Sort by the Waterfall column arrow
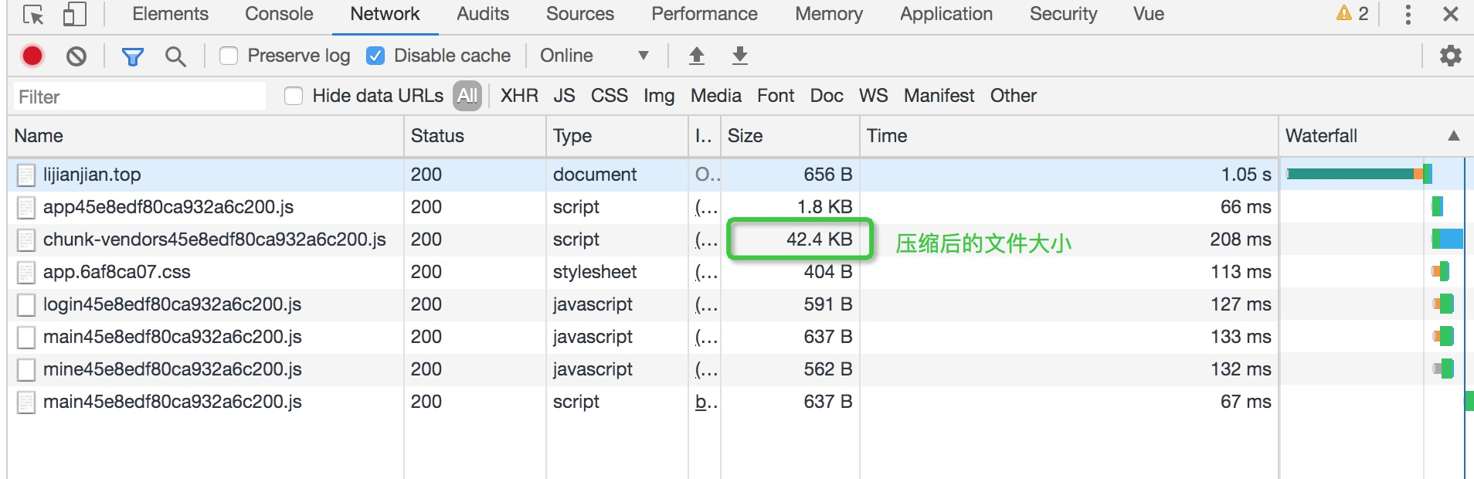Viewport: 1474px width, 479px height. pos(1453,136)
